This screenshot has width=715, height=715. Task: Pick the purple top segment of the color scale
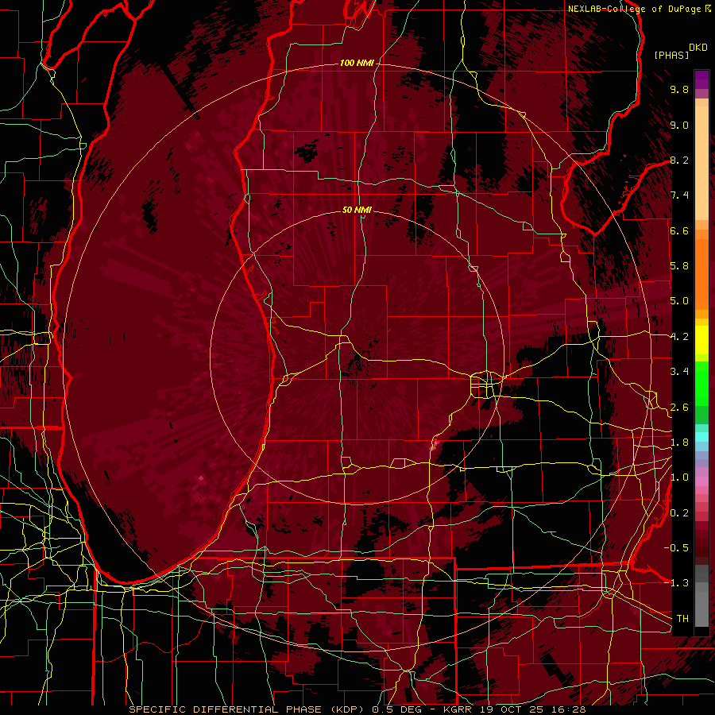click(701, 79)
